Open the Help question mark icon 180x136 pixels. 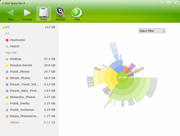[x=77, y=13]
